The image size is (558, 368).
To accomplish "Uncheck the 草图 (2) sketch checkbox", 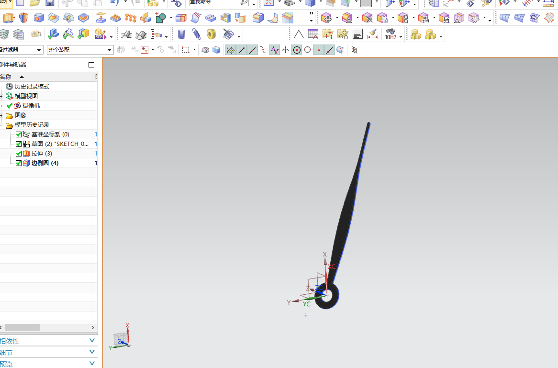I will click(x=19, y=144).
